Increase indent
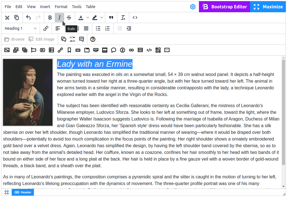The image size is (287, 197). tap(129, 28)
